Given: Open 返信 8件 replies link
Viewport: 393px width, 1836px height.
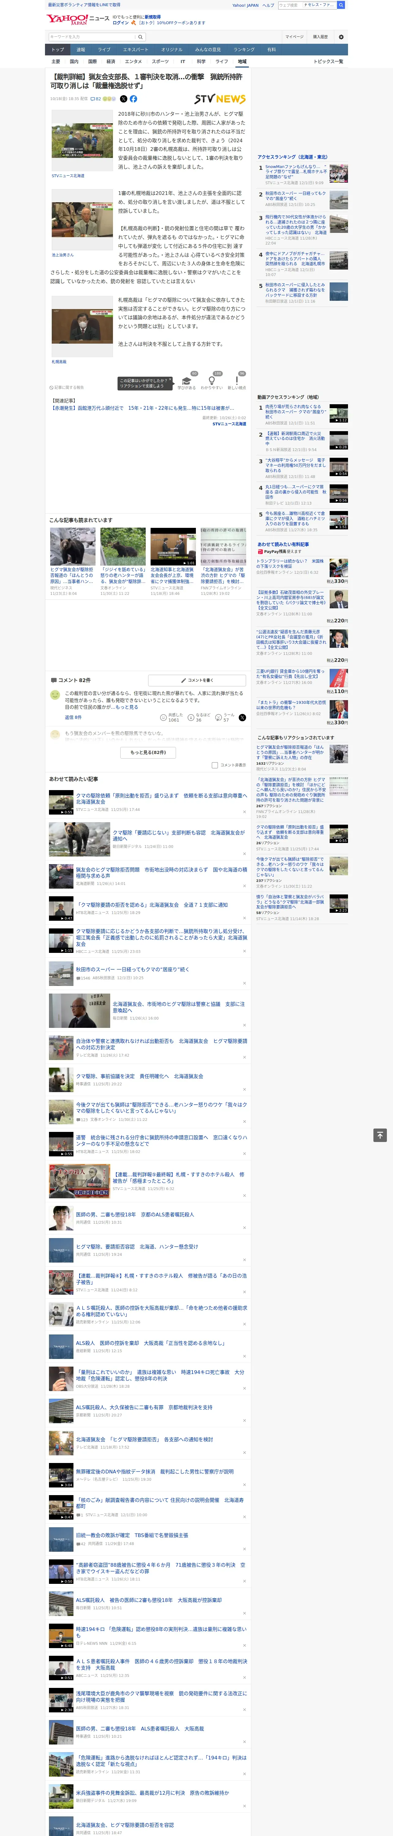Looking at the screenshot, I should coord(73,717).
